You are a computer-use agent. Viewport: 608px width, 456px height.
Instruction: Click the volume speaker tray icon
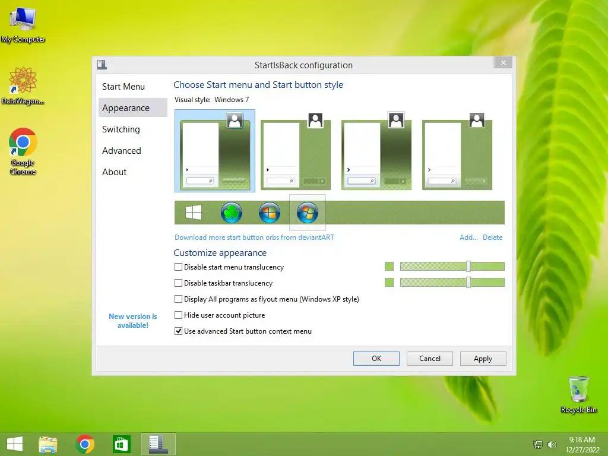pos(552,445)
